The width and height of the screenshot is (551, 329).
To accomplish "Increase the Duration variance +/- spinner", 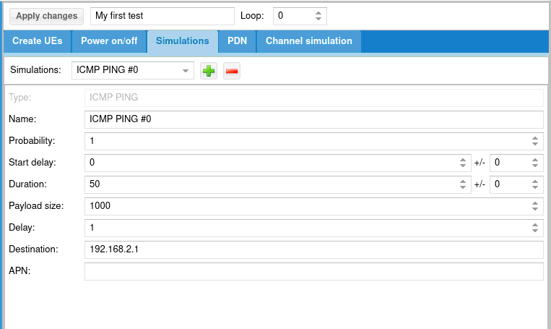I will coord(535,181).
